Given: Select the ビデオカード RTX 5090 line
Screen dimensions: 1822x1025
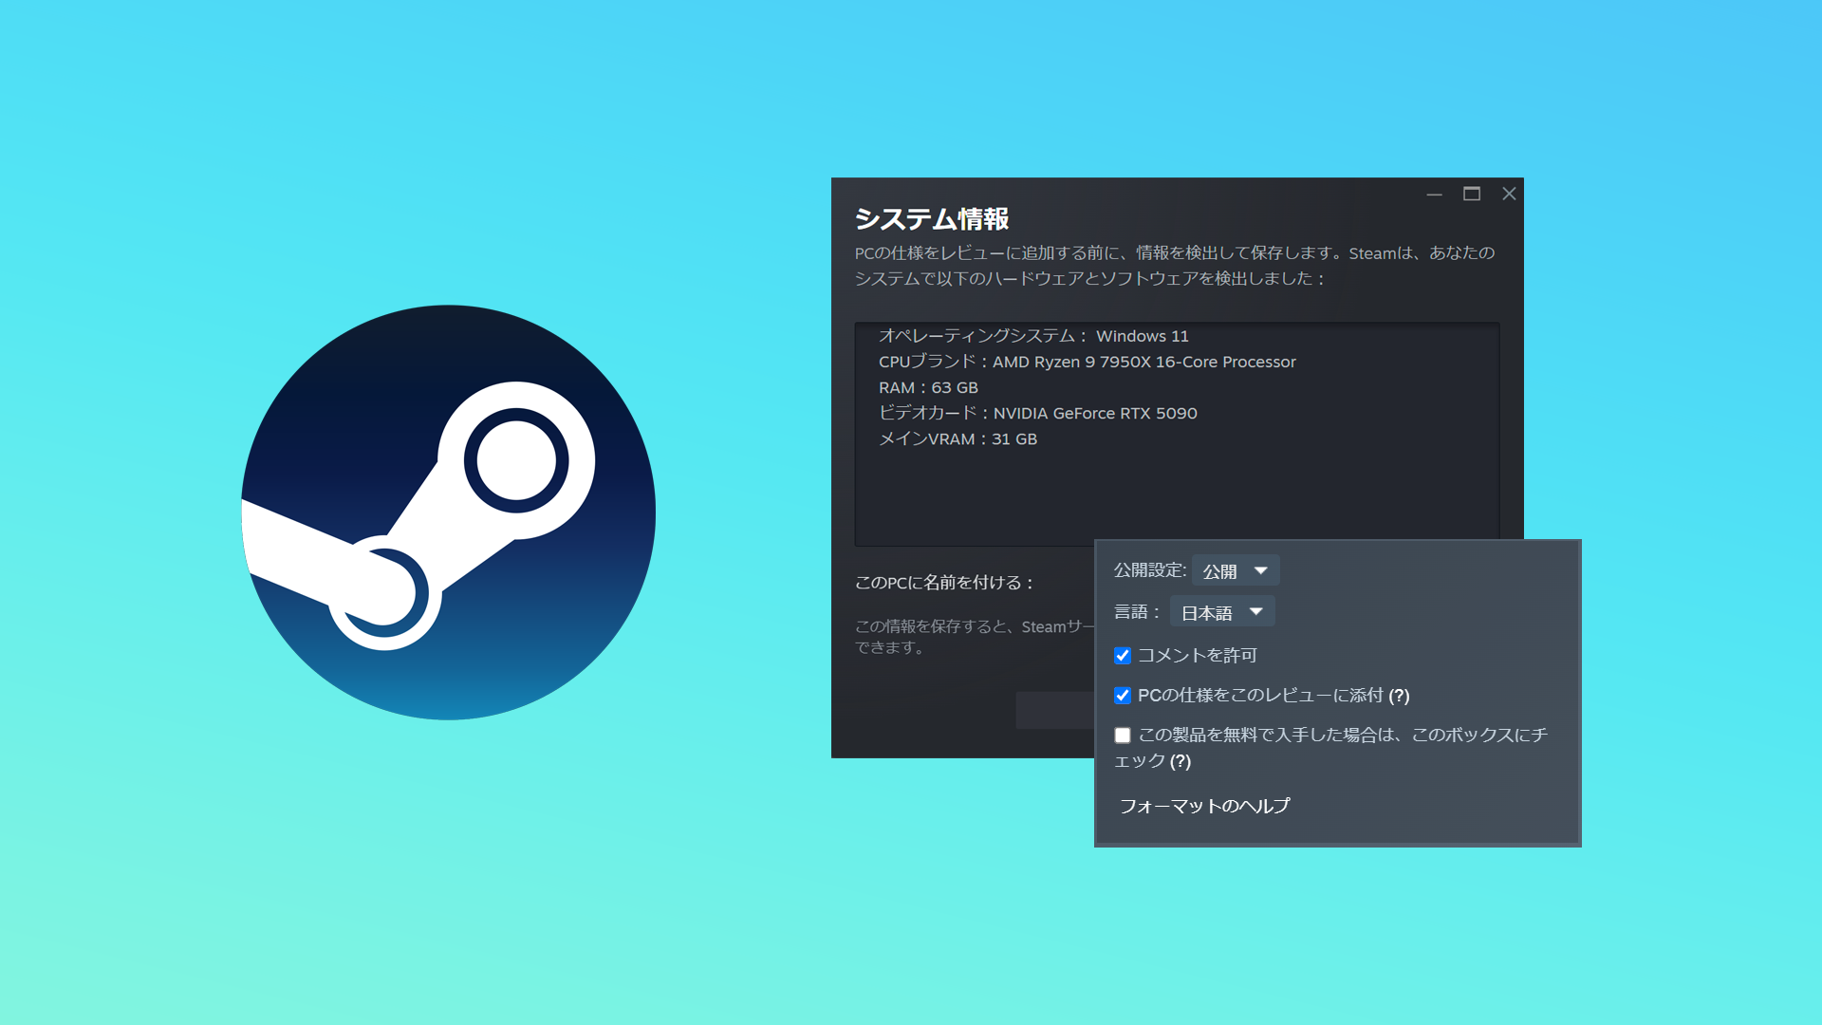Looking at the screenshot, I should coord(1037,413).
